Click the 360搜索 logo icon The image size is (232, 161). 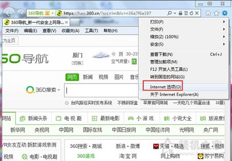click(30, 90)
